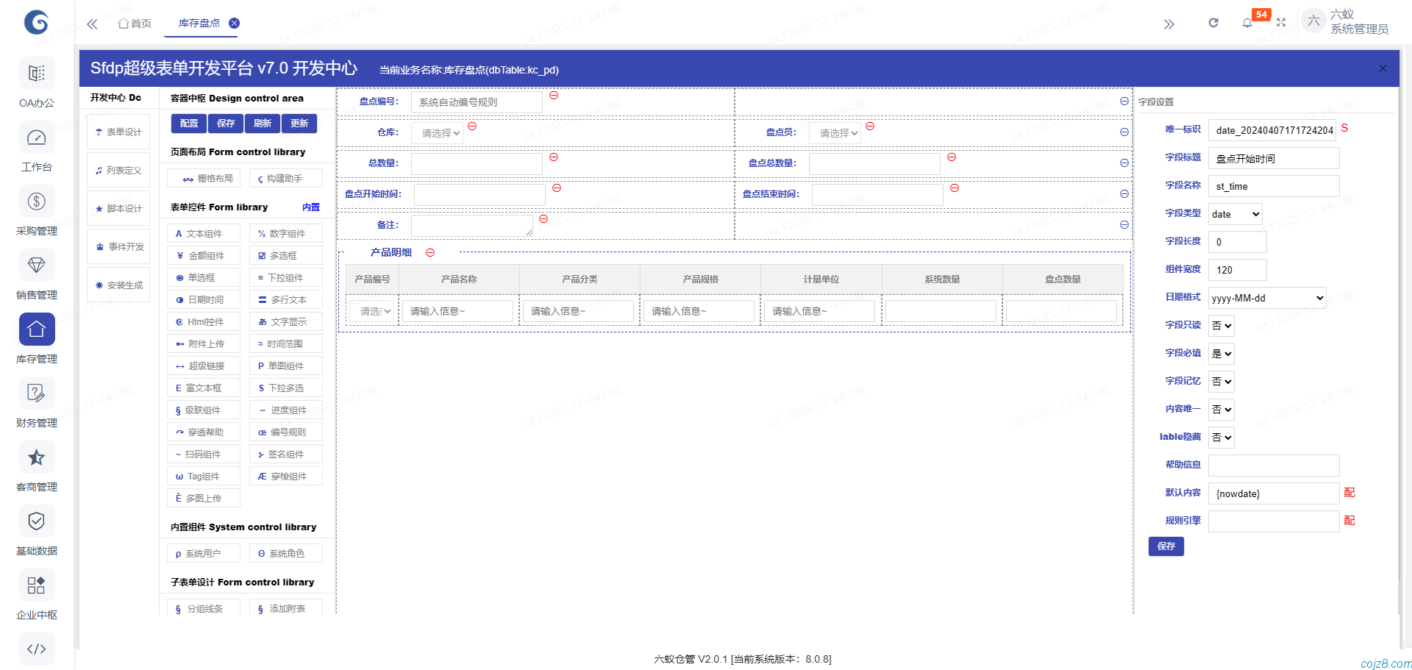This screenshot has width=1412, height=670.
Task: Click the notification bell icon
Action: coord(1247,23)
